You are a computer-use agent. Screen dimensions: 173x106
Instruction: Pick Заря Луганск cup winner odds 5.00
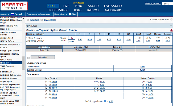tap(142, 67)
